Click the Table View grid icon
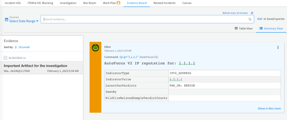The width and height of the screenshot is (287, 120). click(236, 28)
